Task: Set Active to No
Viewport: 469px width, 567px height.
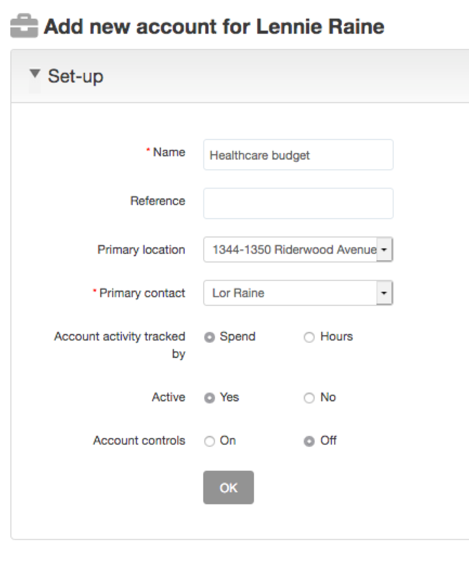Action: click(x=309, y=398)
